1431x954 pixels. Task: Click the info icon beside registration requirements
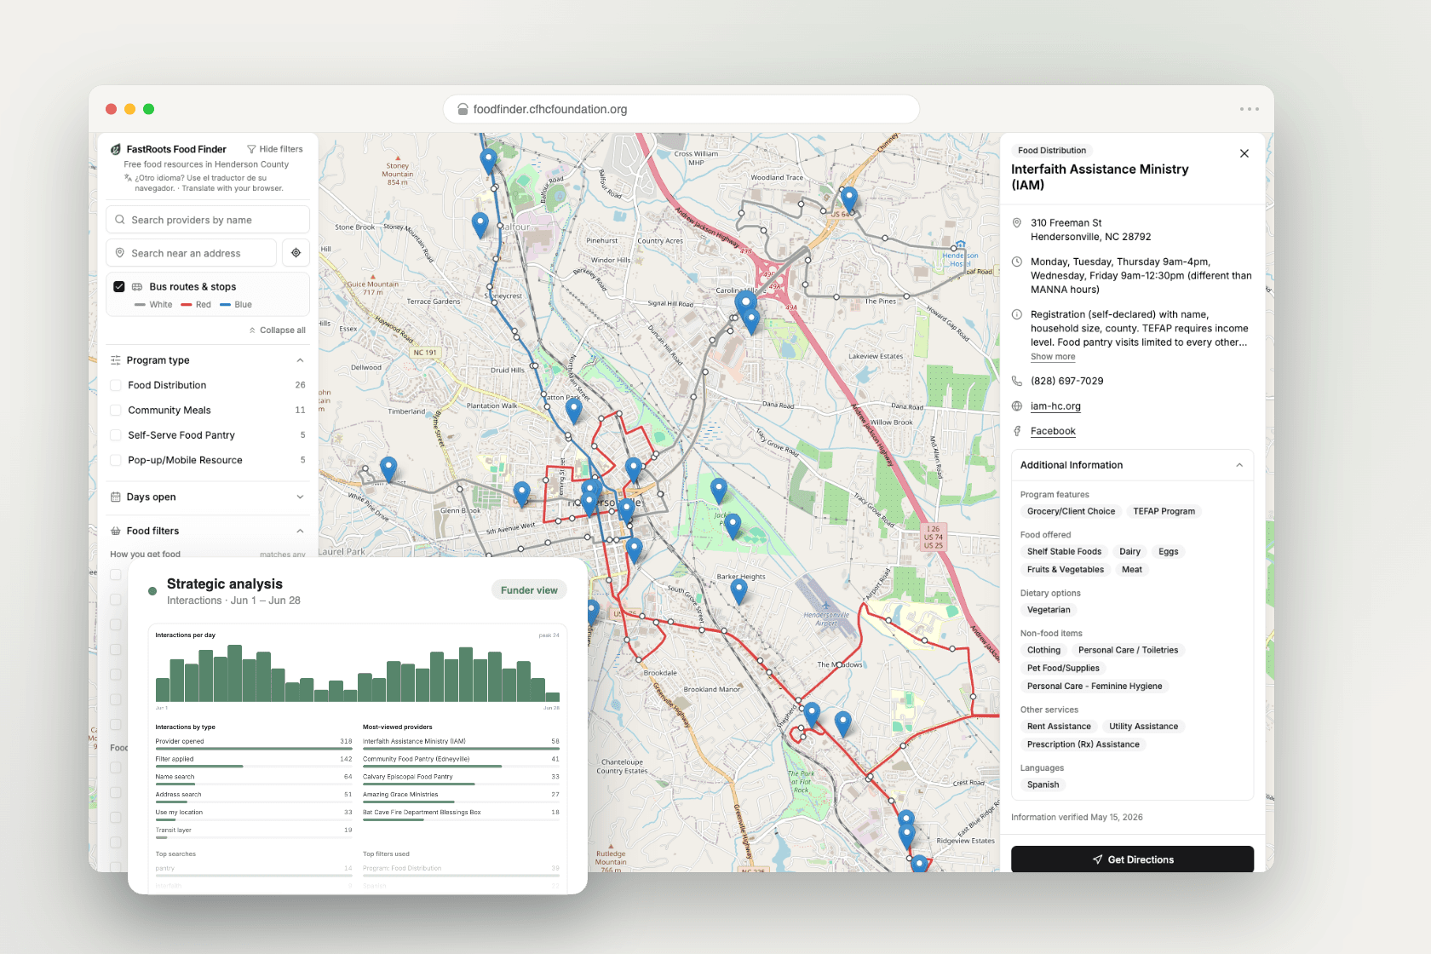point(1016,314)
